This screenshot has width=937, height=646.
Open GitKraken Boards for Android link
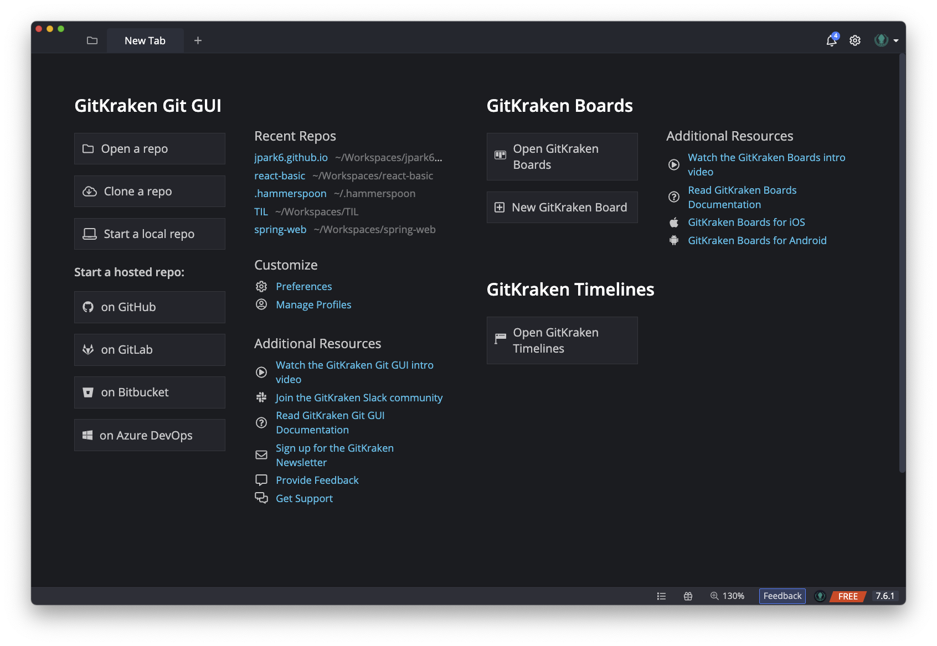(x=757, y=241)
